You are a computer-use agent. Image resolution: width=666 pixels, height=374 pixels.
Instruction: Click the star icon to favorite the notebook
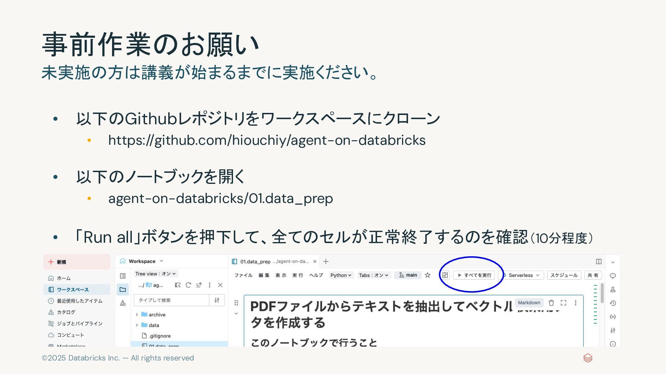(x=427, y=275)
